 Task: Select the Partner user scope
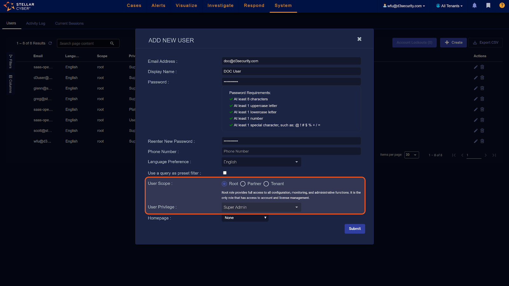click(x=243, y=184)
